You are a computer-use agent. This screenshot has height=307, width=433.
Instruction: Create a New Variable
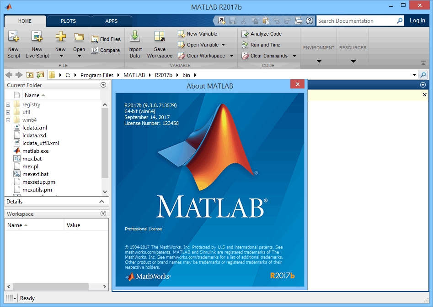[x=198, y=34]
